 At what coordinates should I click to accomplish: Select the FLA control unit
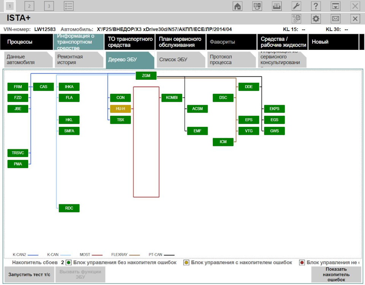pos(69,98)
